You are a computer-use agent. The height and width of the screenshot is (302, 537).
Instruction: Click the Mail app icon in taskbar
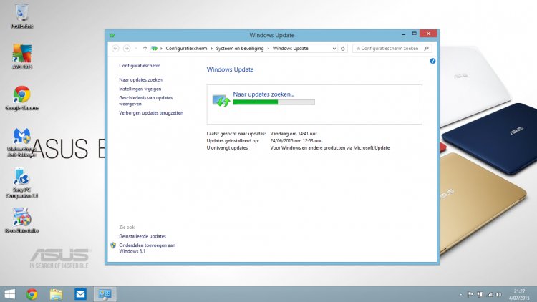pyautogui.click(x=80, y=293)
